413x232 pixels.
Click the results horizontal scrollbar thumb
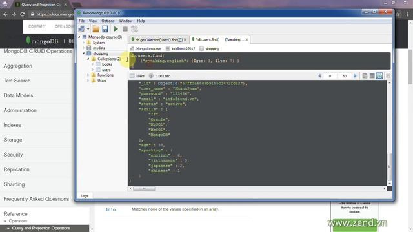[x=144, y=189]
